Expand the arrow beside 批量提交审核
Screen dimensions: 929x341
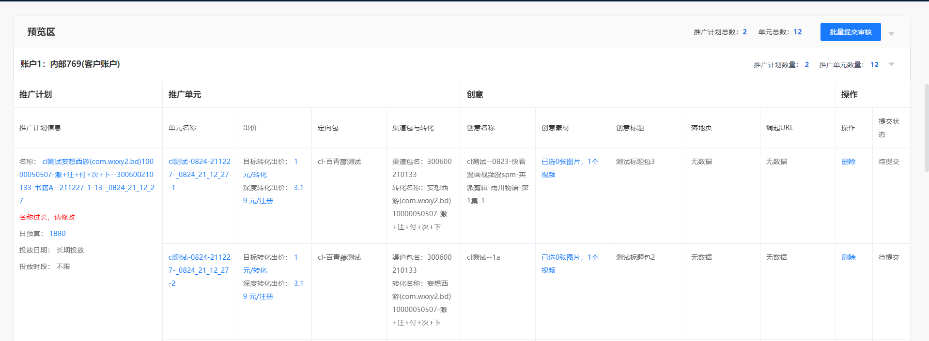click(x=891, y=33)
